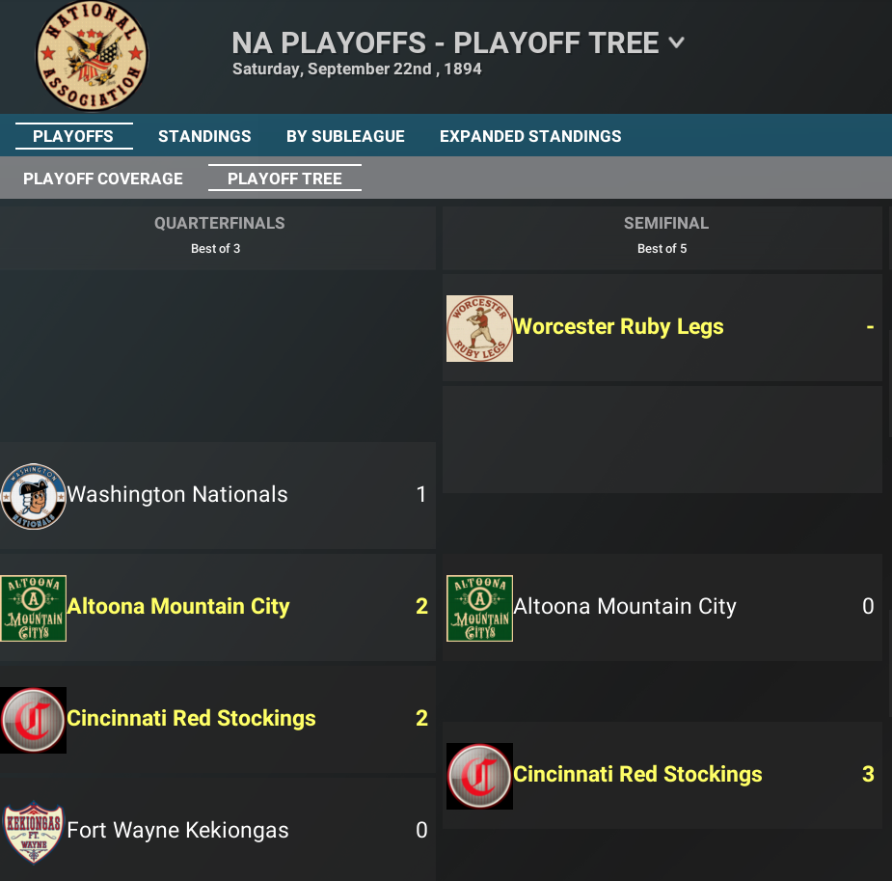View the EXPANDED STANDINGS tab
The height and width of the screenshot is (881, 892).
(529, 136)
